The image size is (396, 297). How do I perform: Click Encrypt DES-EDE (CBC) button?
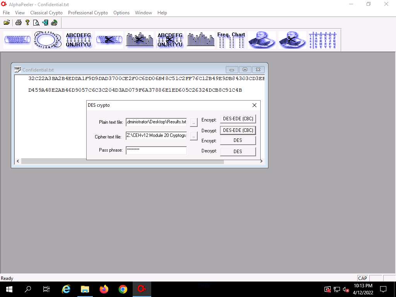tap(238, 119)
